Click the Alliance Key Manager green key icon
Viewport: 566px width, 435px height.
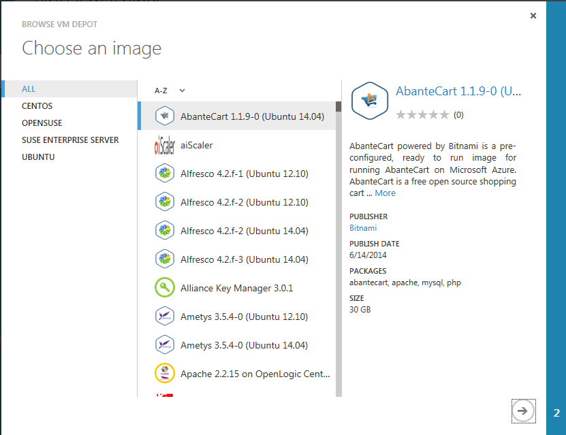[165, 288]
